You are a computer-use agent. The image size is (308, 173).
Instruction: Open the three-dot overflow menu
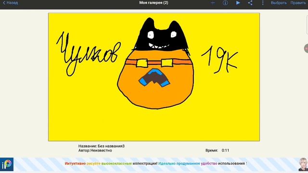263,3
